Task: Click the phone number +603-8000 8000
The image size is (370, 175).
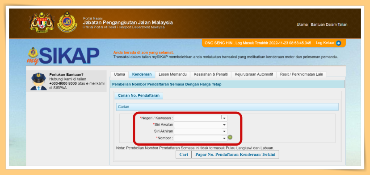Action: tap(63, 83)
